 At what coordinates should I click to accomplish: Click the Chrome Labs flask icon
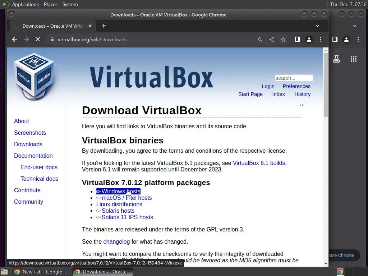[x=336, y=59]
